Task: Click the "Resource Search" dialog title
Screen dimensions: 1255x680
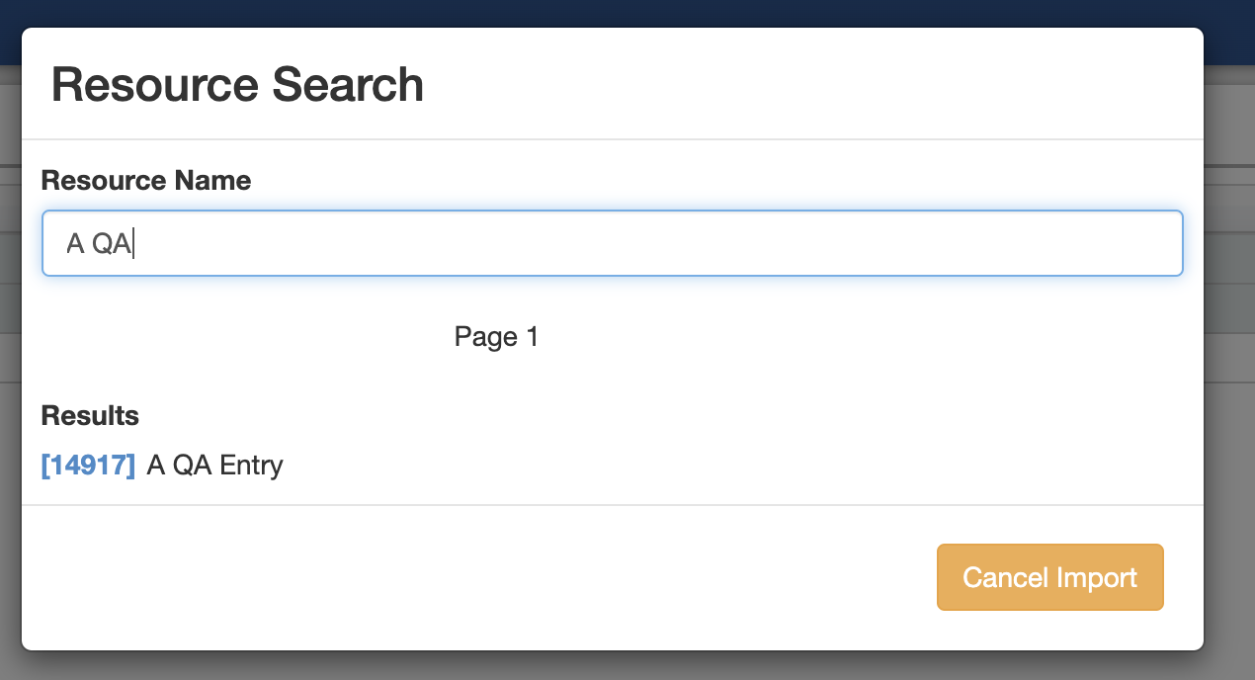Action: 237,85
